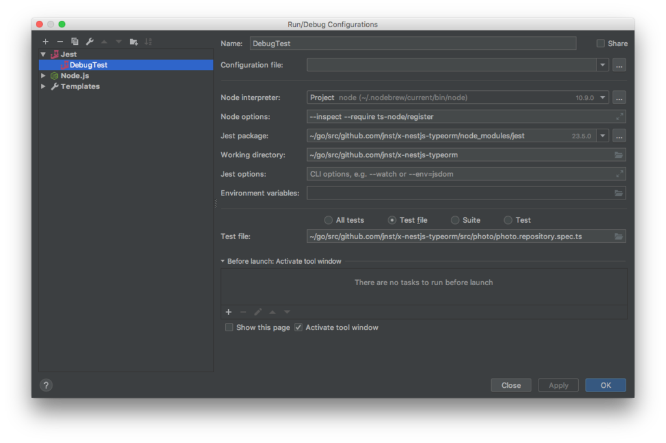666x443 pixels.
Task: Move configuration down in the toolbar
Action: click(118, 42)
